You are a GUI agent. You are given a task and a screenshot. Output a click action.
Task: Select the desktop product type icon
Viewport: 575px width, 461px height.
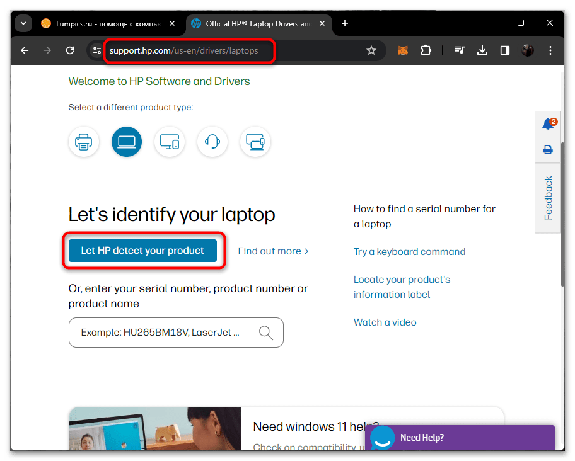[x=170, y=142]
